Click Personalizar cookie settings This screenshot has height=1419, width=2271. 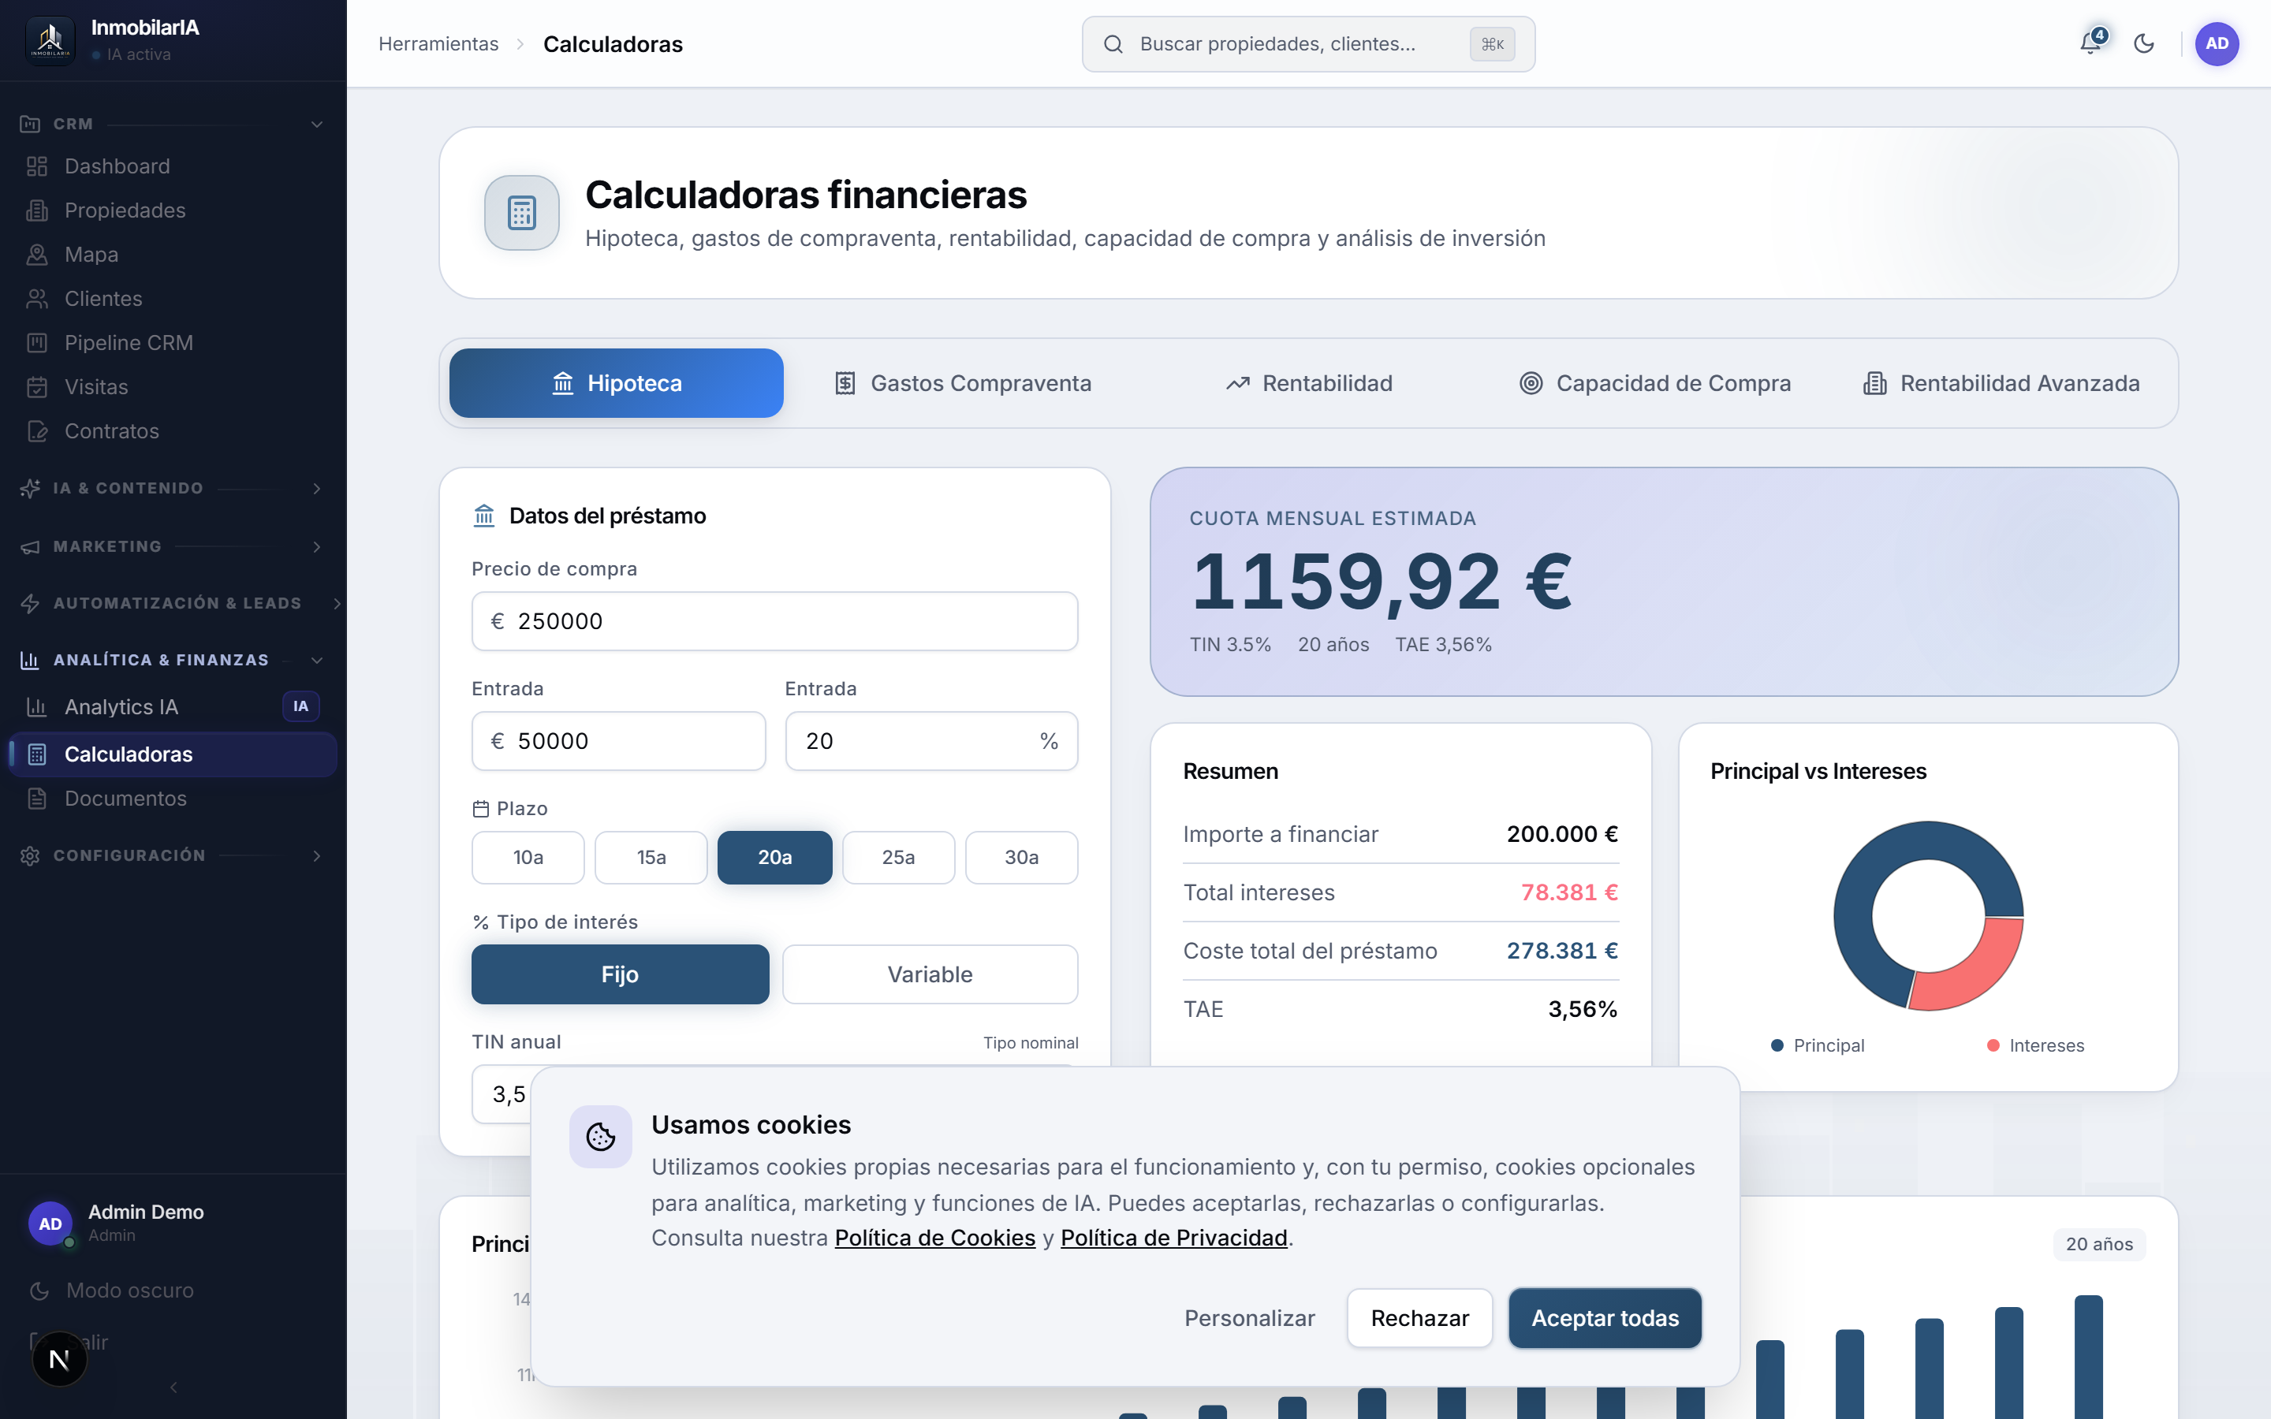[1249, 1317]
